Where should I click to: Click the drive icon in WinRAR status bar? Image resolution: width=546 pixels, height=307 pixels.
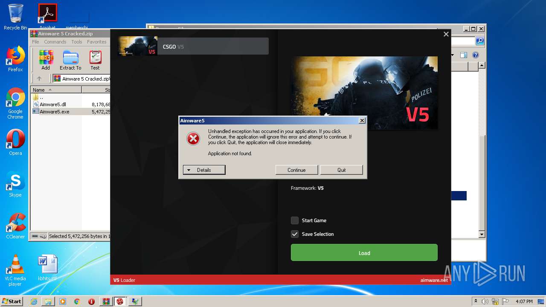pos(35,236)
